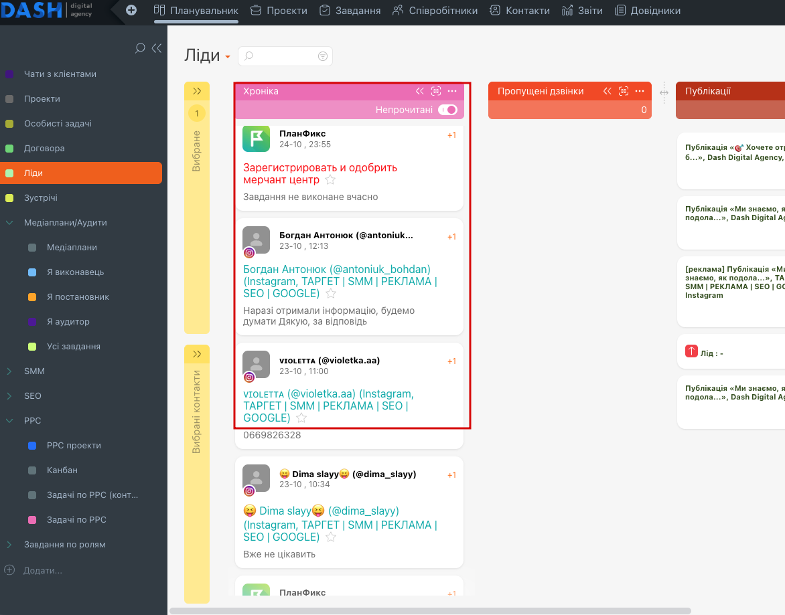785x615 pixels.
Task: Click the red arrow Лід : - icon
Action: coord(691,351)
